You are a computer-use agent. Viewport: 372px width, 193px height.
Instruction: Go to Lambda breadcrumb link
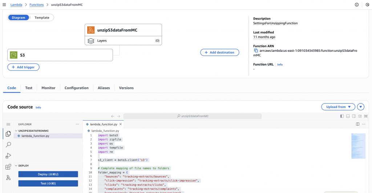pyautogui.click(x=16, y=5)
